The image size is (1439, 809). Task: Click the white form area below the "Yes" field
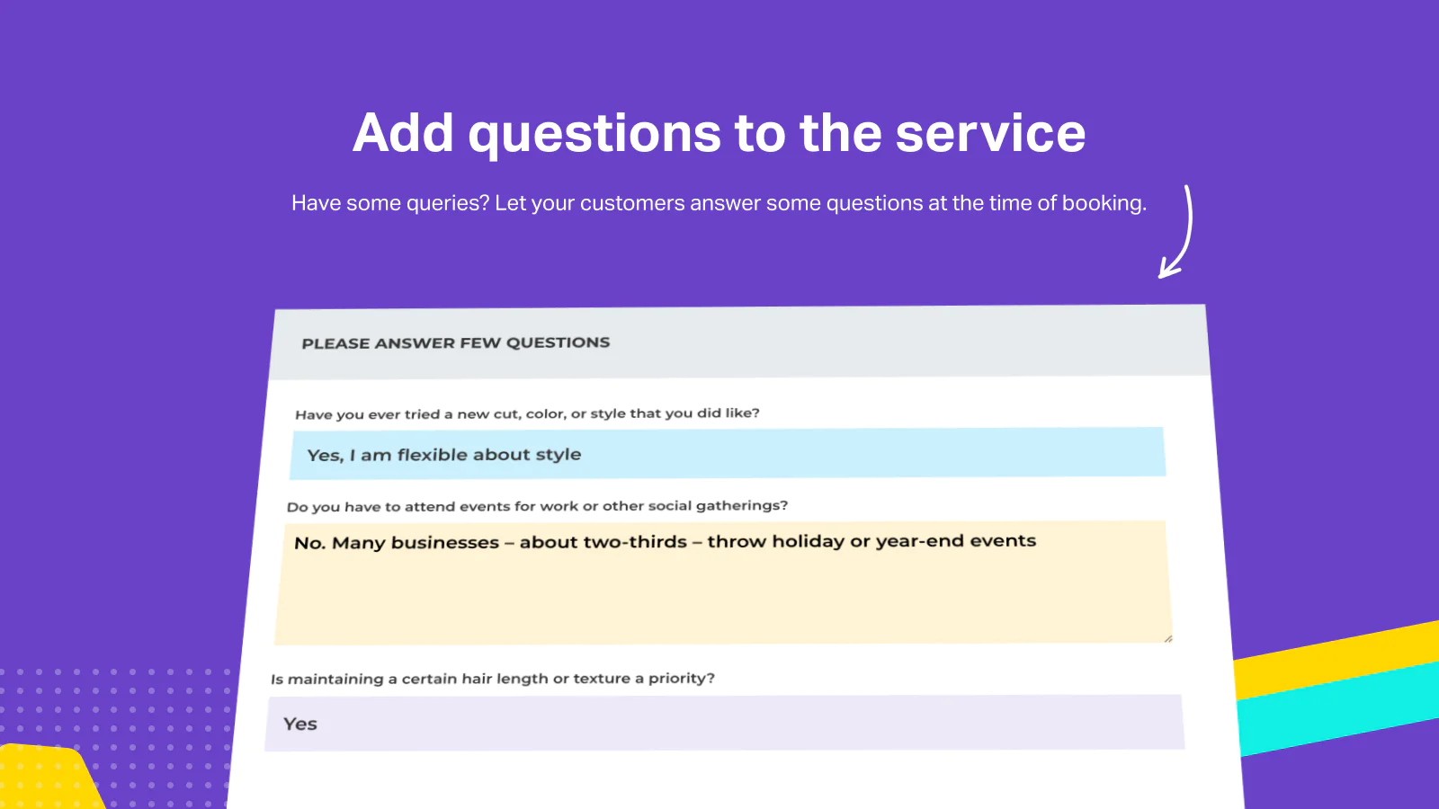click(x=719, y=780)
